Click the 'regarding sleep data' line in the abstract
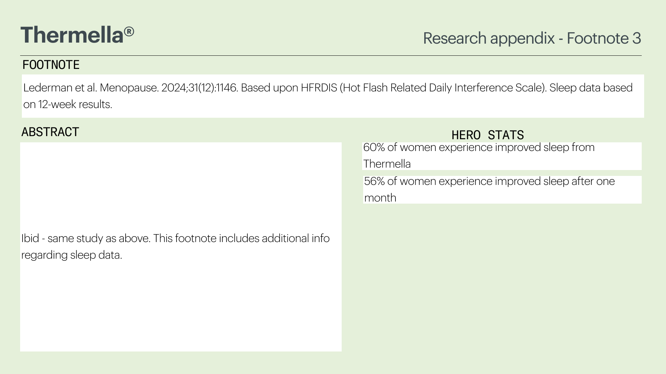Screen dimensions: 666x374 point(71,255)
